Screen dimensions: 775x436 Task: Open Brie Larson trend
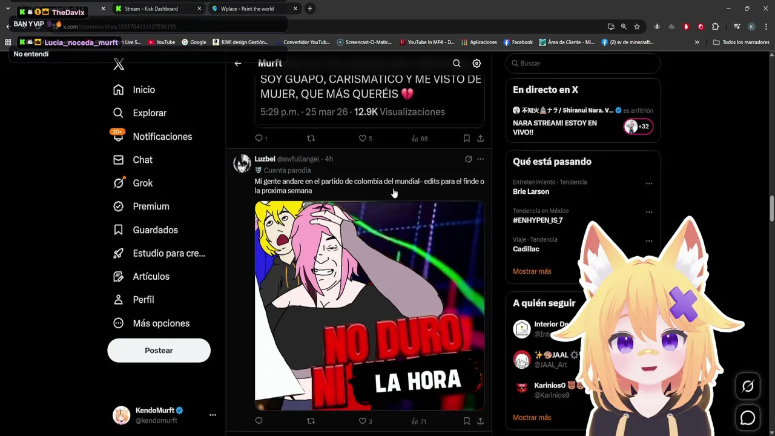pyautogui.click(x=531, y=191)
